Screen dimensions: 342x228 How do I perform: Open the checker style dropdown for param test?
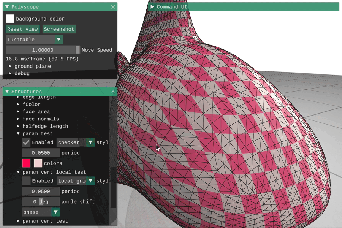point(90,142)
